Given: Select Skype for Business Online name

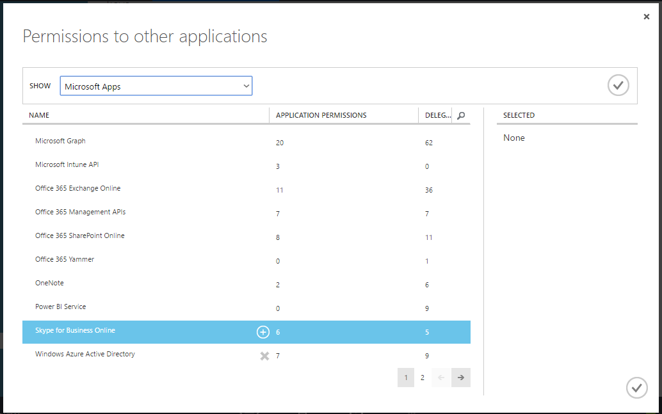Looking at the screenshot, I should (75, 330).
